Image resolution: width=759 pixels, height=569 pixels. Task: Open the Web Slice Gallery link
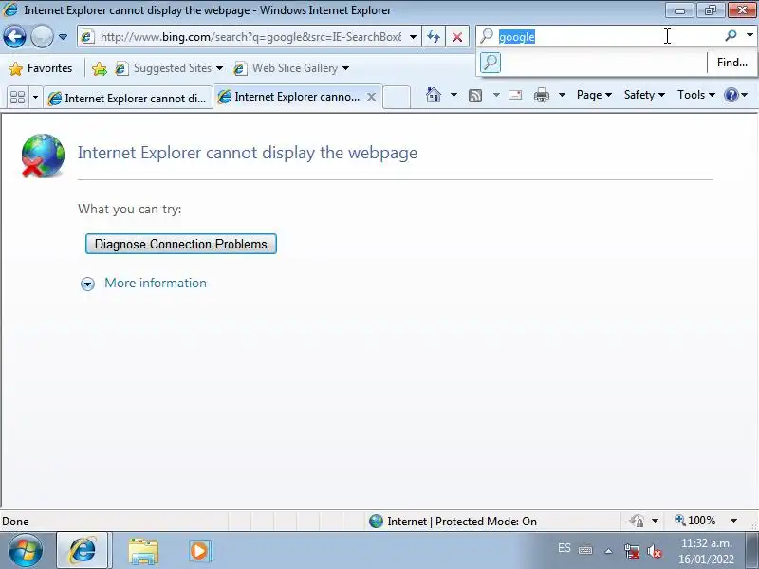coord(287,68)
